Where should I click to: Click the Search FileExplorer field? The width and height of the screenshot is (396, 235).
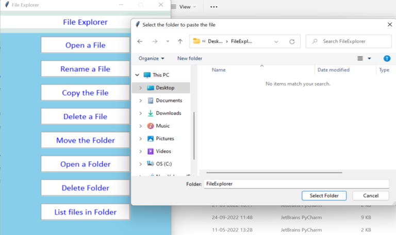(x=349, y=41)
